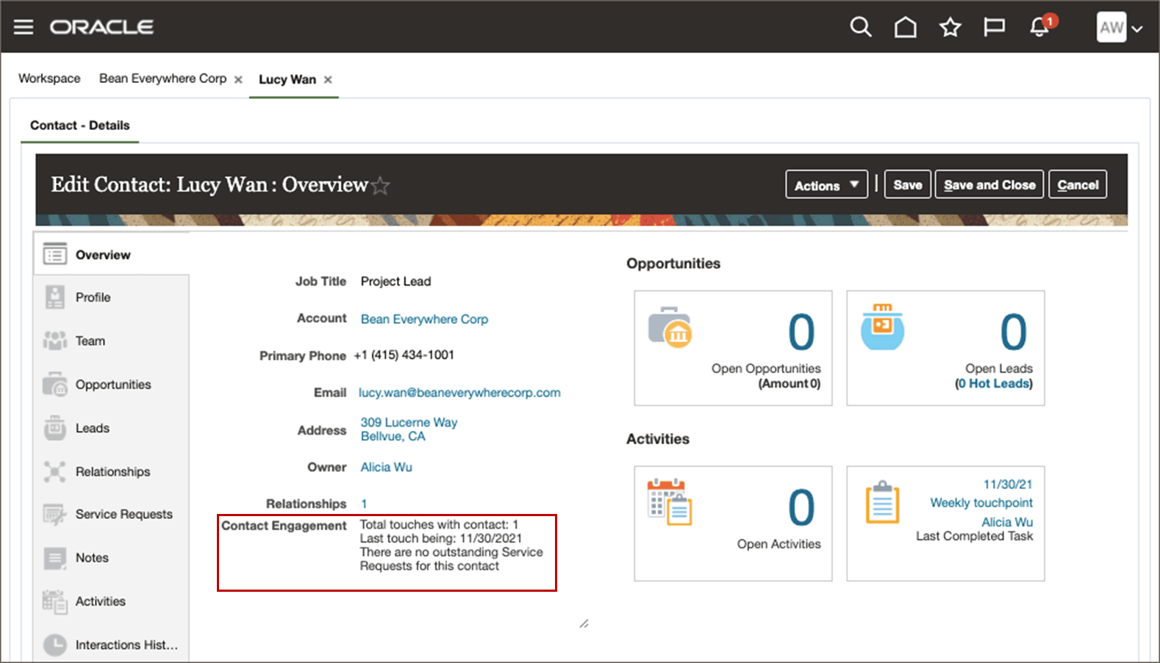This screenshot has height=663, width=1160.
Task: Switch to the Workspace tab
Action: pyautogui.click(x=49, y=79)
